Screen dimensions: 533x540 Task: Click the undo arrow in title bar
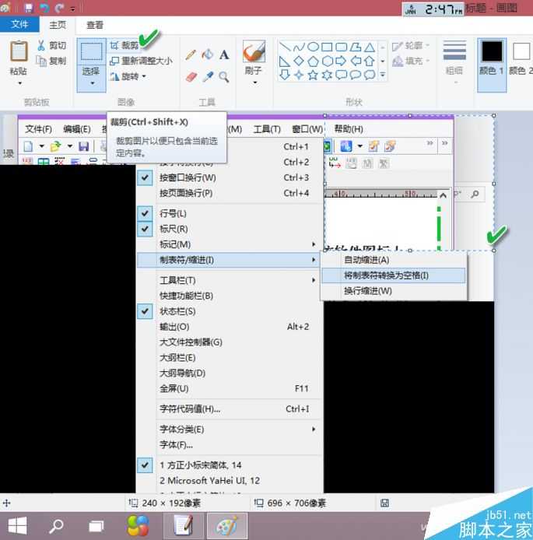(44, 8)
